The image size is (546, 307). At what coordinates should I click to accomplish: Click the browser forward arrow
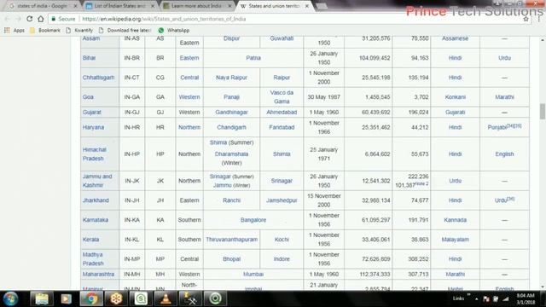(x=18, y=19)
